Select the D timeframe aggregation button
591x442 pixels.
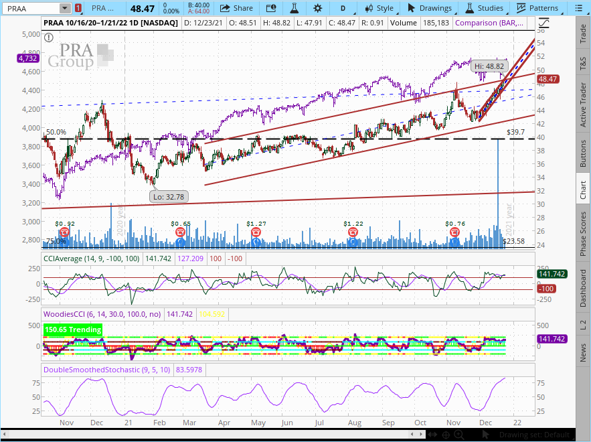(343, 8)
